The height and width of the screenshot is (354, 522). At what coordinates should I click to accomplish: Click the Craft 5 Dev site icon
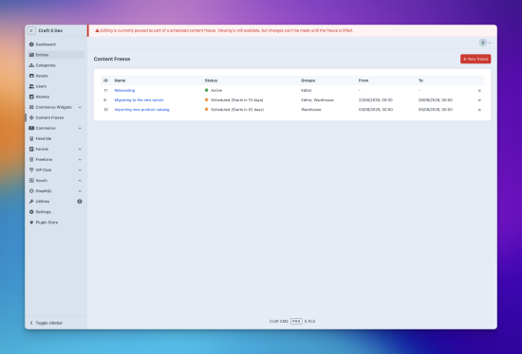coord(31,30)
